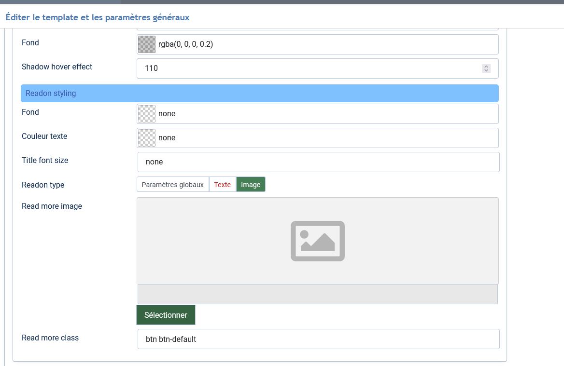The width and height of the screenshot is (564, 366).
Task: Open the Readon styling Fond color swatch
Action: coord(147,114)
